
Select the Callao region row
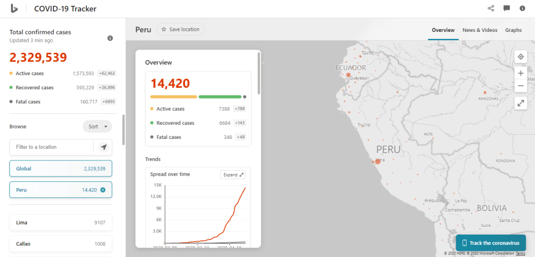click(61, 244)
